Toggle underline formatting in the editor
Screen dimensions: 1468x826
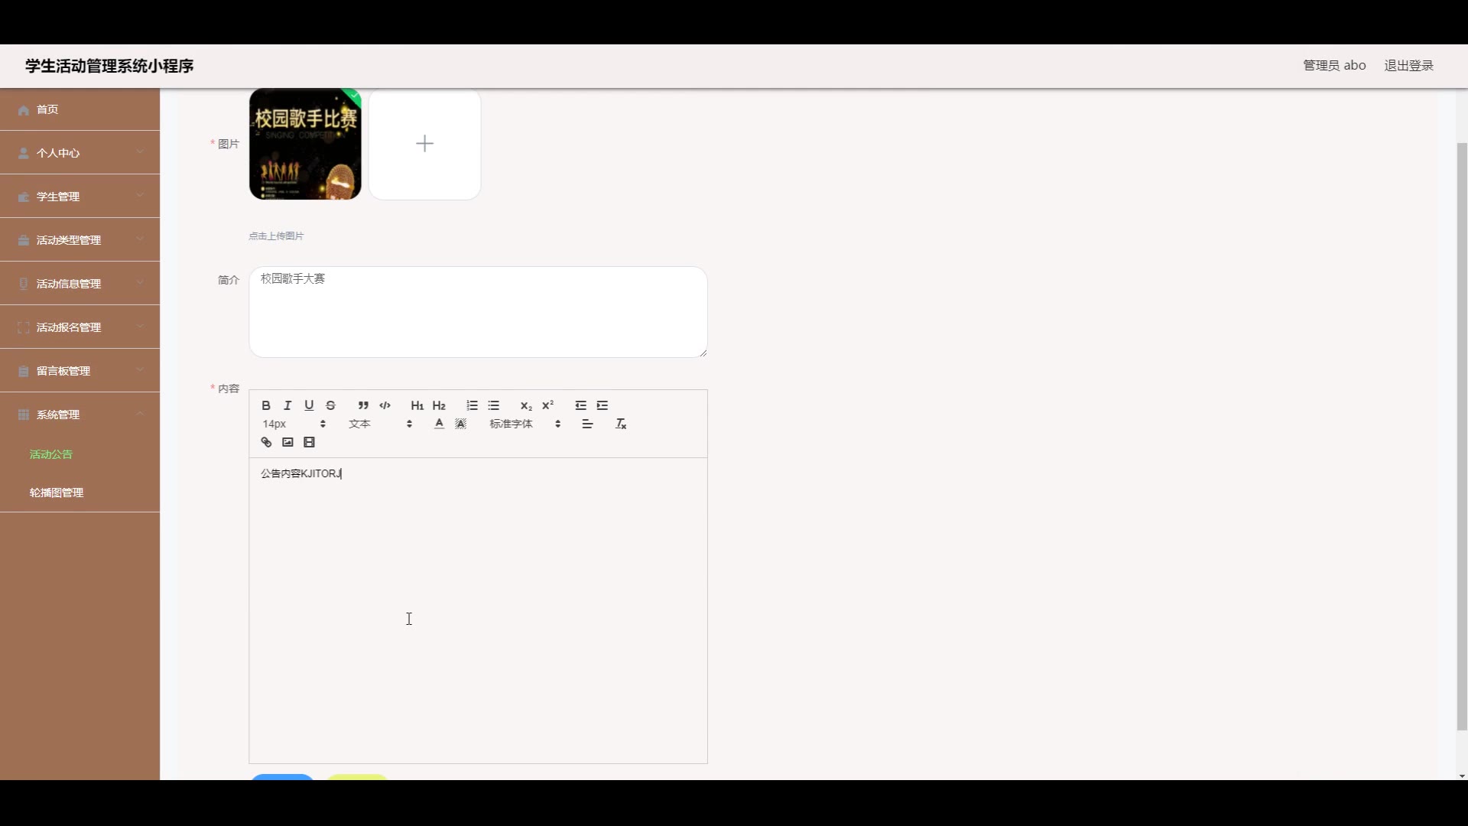[309, 405]
